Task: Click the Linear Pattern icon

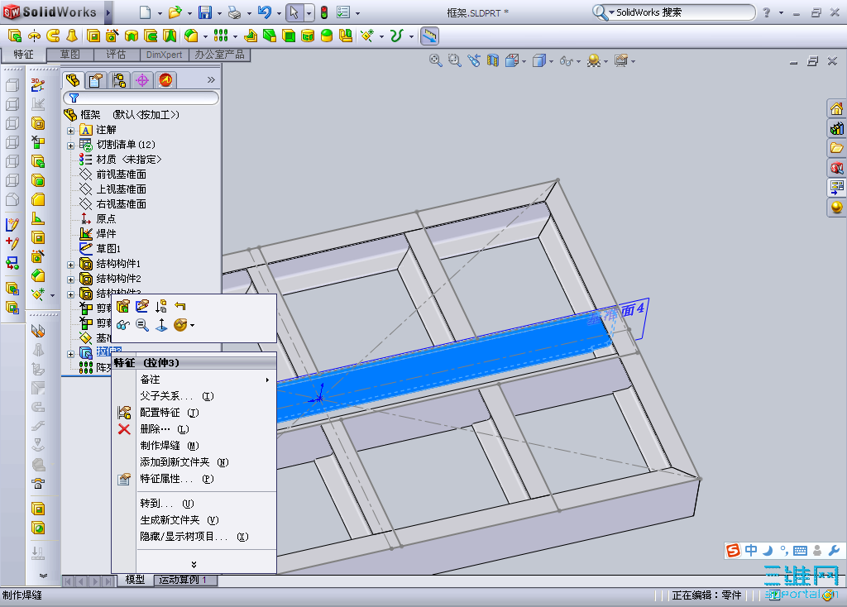Action: pyautogui.click(x=220, y=36)
